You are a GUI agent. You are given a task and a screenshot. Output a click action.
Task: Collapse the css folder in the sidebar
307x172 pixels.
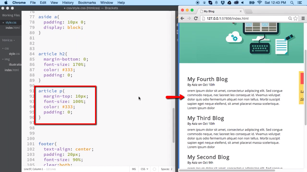coord(3,49)
